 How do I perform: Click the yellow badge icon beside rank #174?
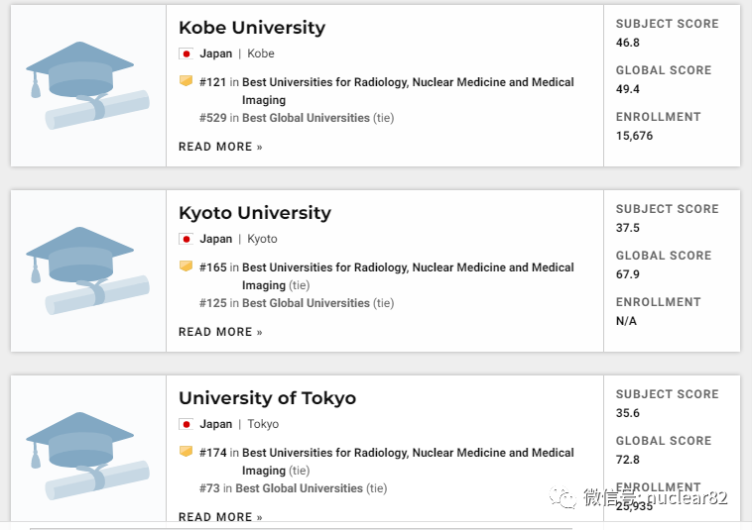[186, 452]
